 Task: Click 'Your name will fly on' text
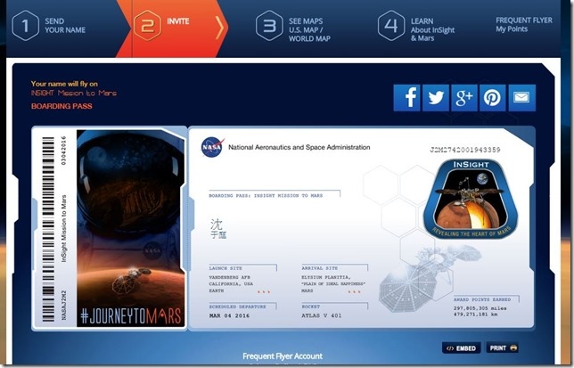pos(64,84)
